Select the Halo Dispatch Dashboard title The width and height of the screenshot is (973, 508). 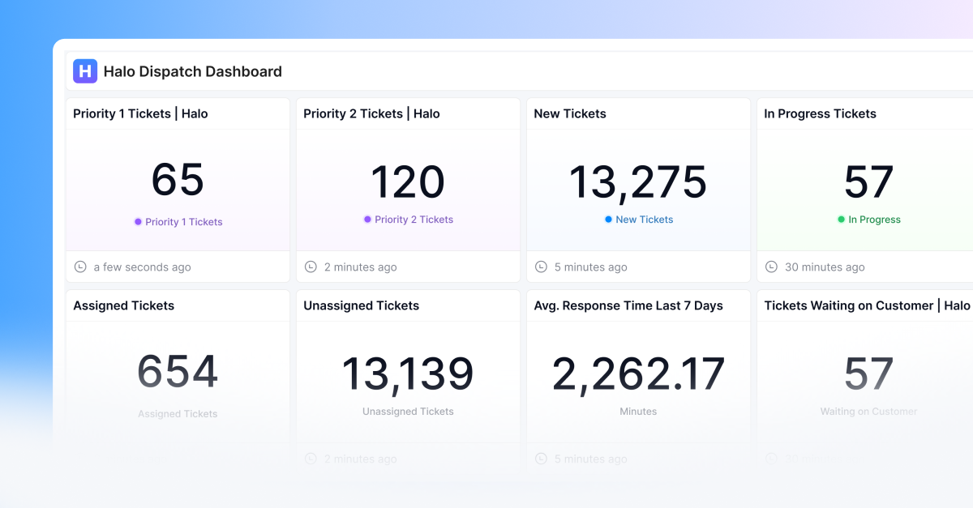pos(193,71)
